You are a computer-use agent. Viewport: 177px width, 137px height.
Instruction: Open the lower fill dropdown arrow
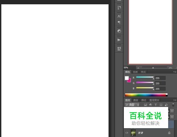(172, 117)
